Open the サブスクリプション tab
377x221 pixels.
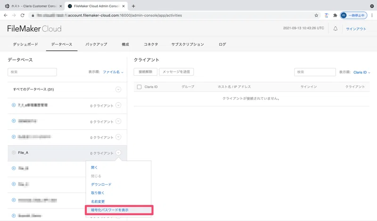click(x=188, y=44)
